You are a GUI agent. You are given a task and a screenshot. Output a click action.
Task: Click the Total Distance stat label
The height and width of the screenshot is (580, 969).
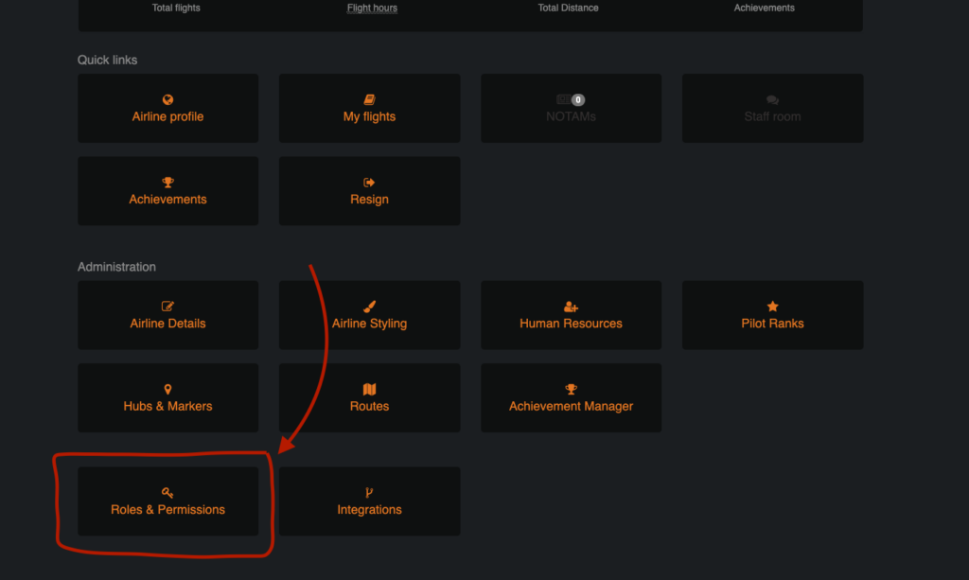[x=568, y=8]
